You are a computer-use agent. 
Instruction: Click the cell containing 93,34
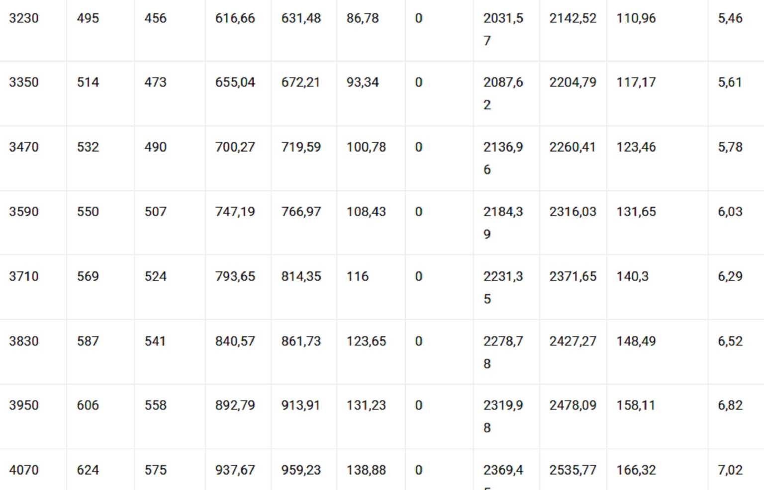pos(363,82)
